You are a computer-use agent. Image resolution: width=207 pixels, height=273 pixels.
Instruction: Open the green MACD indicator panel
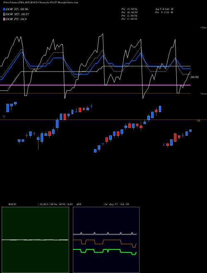pyautogui.click(x=35, y=240)
